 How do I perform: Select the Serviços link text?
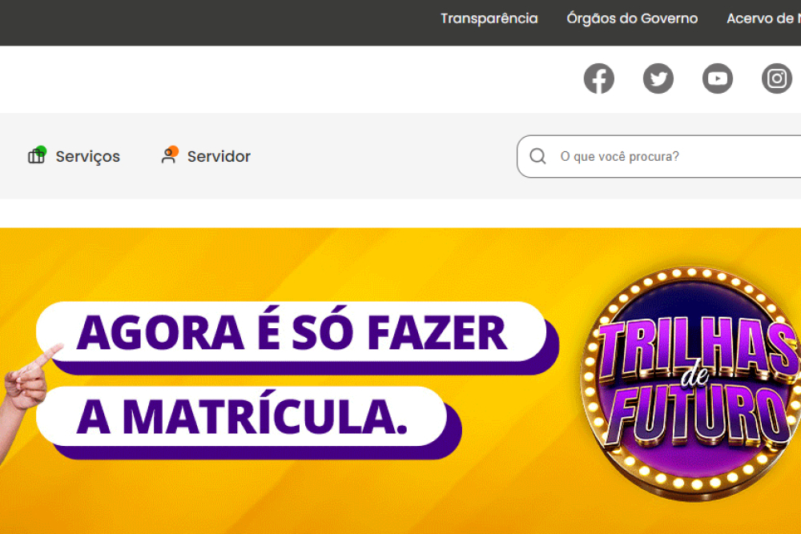(88, 156)
